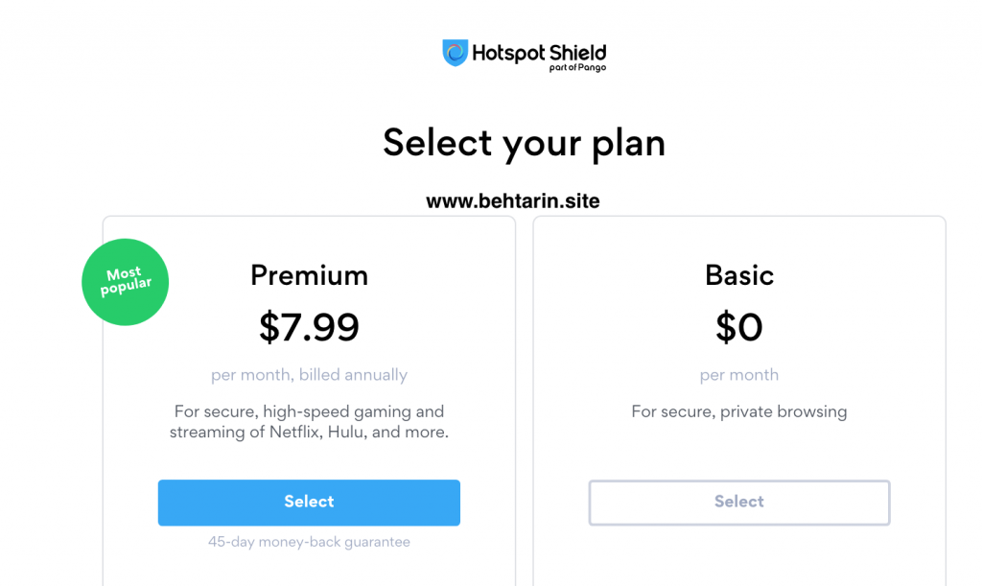The width and height of the screenshot is (982, 586).
Task: Click empty area at bottom of Basic card
Action: tap(738, 566)
